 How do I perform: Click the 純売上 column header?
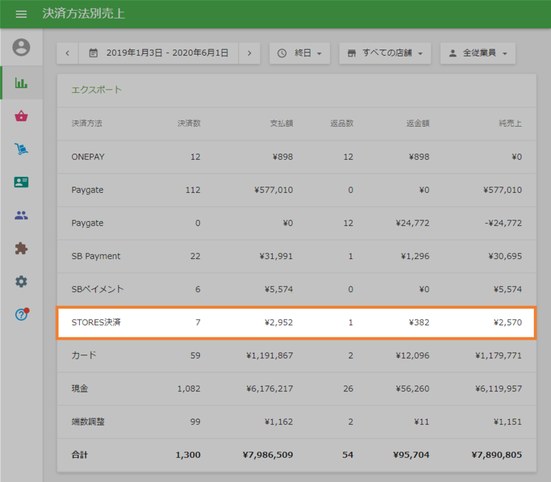(510, 124)
